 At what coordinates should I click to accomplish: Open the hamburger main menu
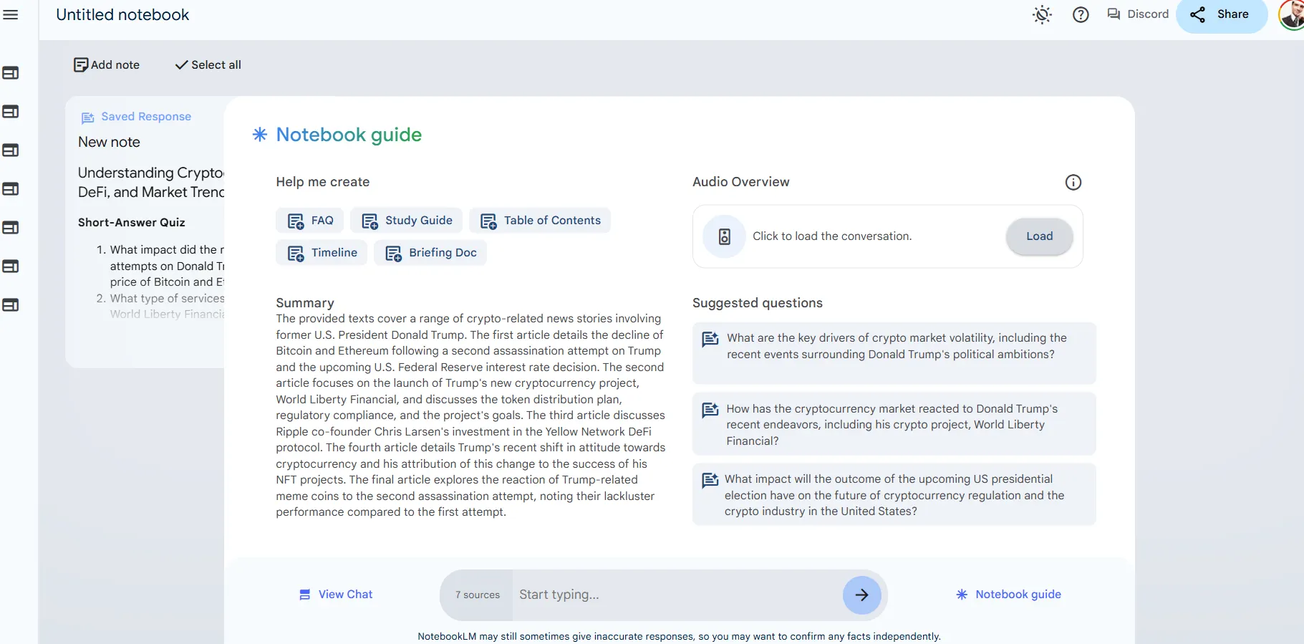click(x=11, y=15)
